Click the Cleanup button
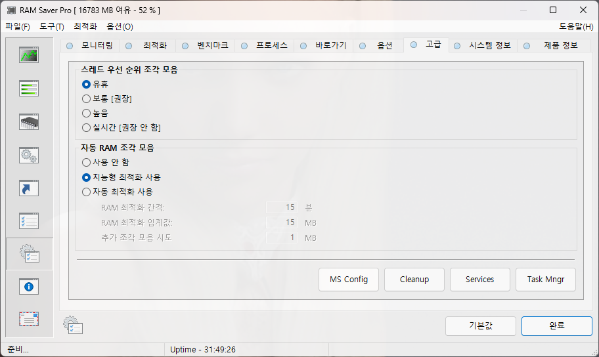 tap(414, 280)
